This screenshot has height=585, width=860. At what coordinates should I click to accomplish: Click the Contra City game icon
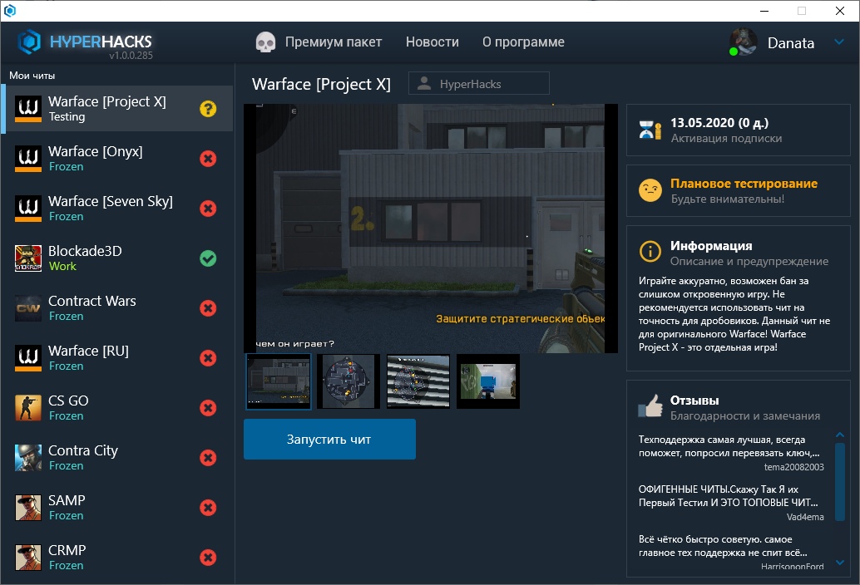pyautogui.click(x=28, y=457)
